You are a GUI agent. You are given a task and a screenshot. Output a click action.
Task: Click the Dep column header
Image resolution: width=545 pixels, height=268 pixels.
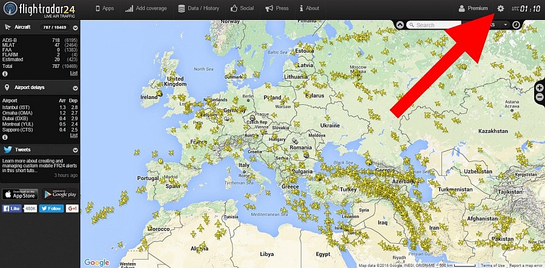point(73,101)
